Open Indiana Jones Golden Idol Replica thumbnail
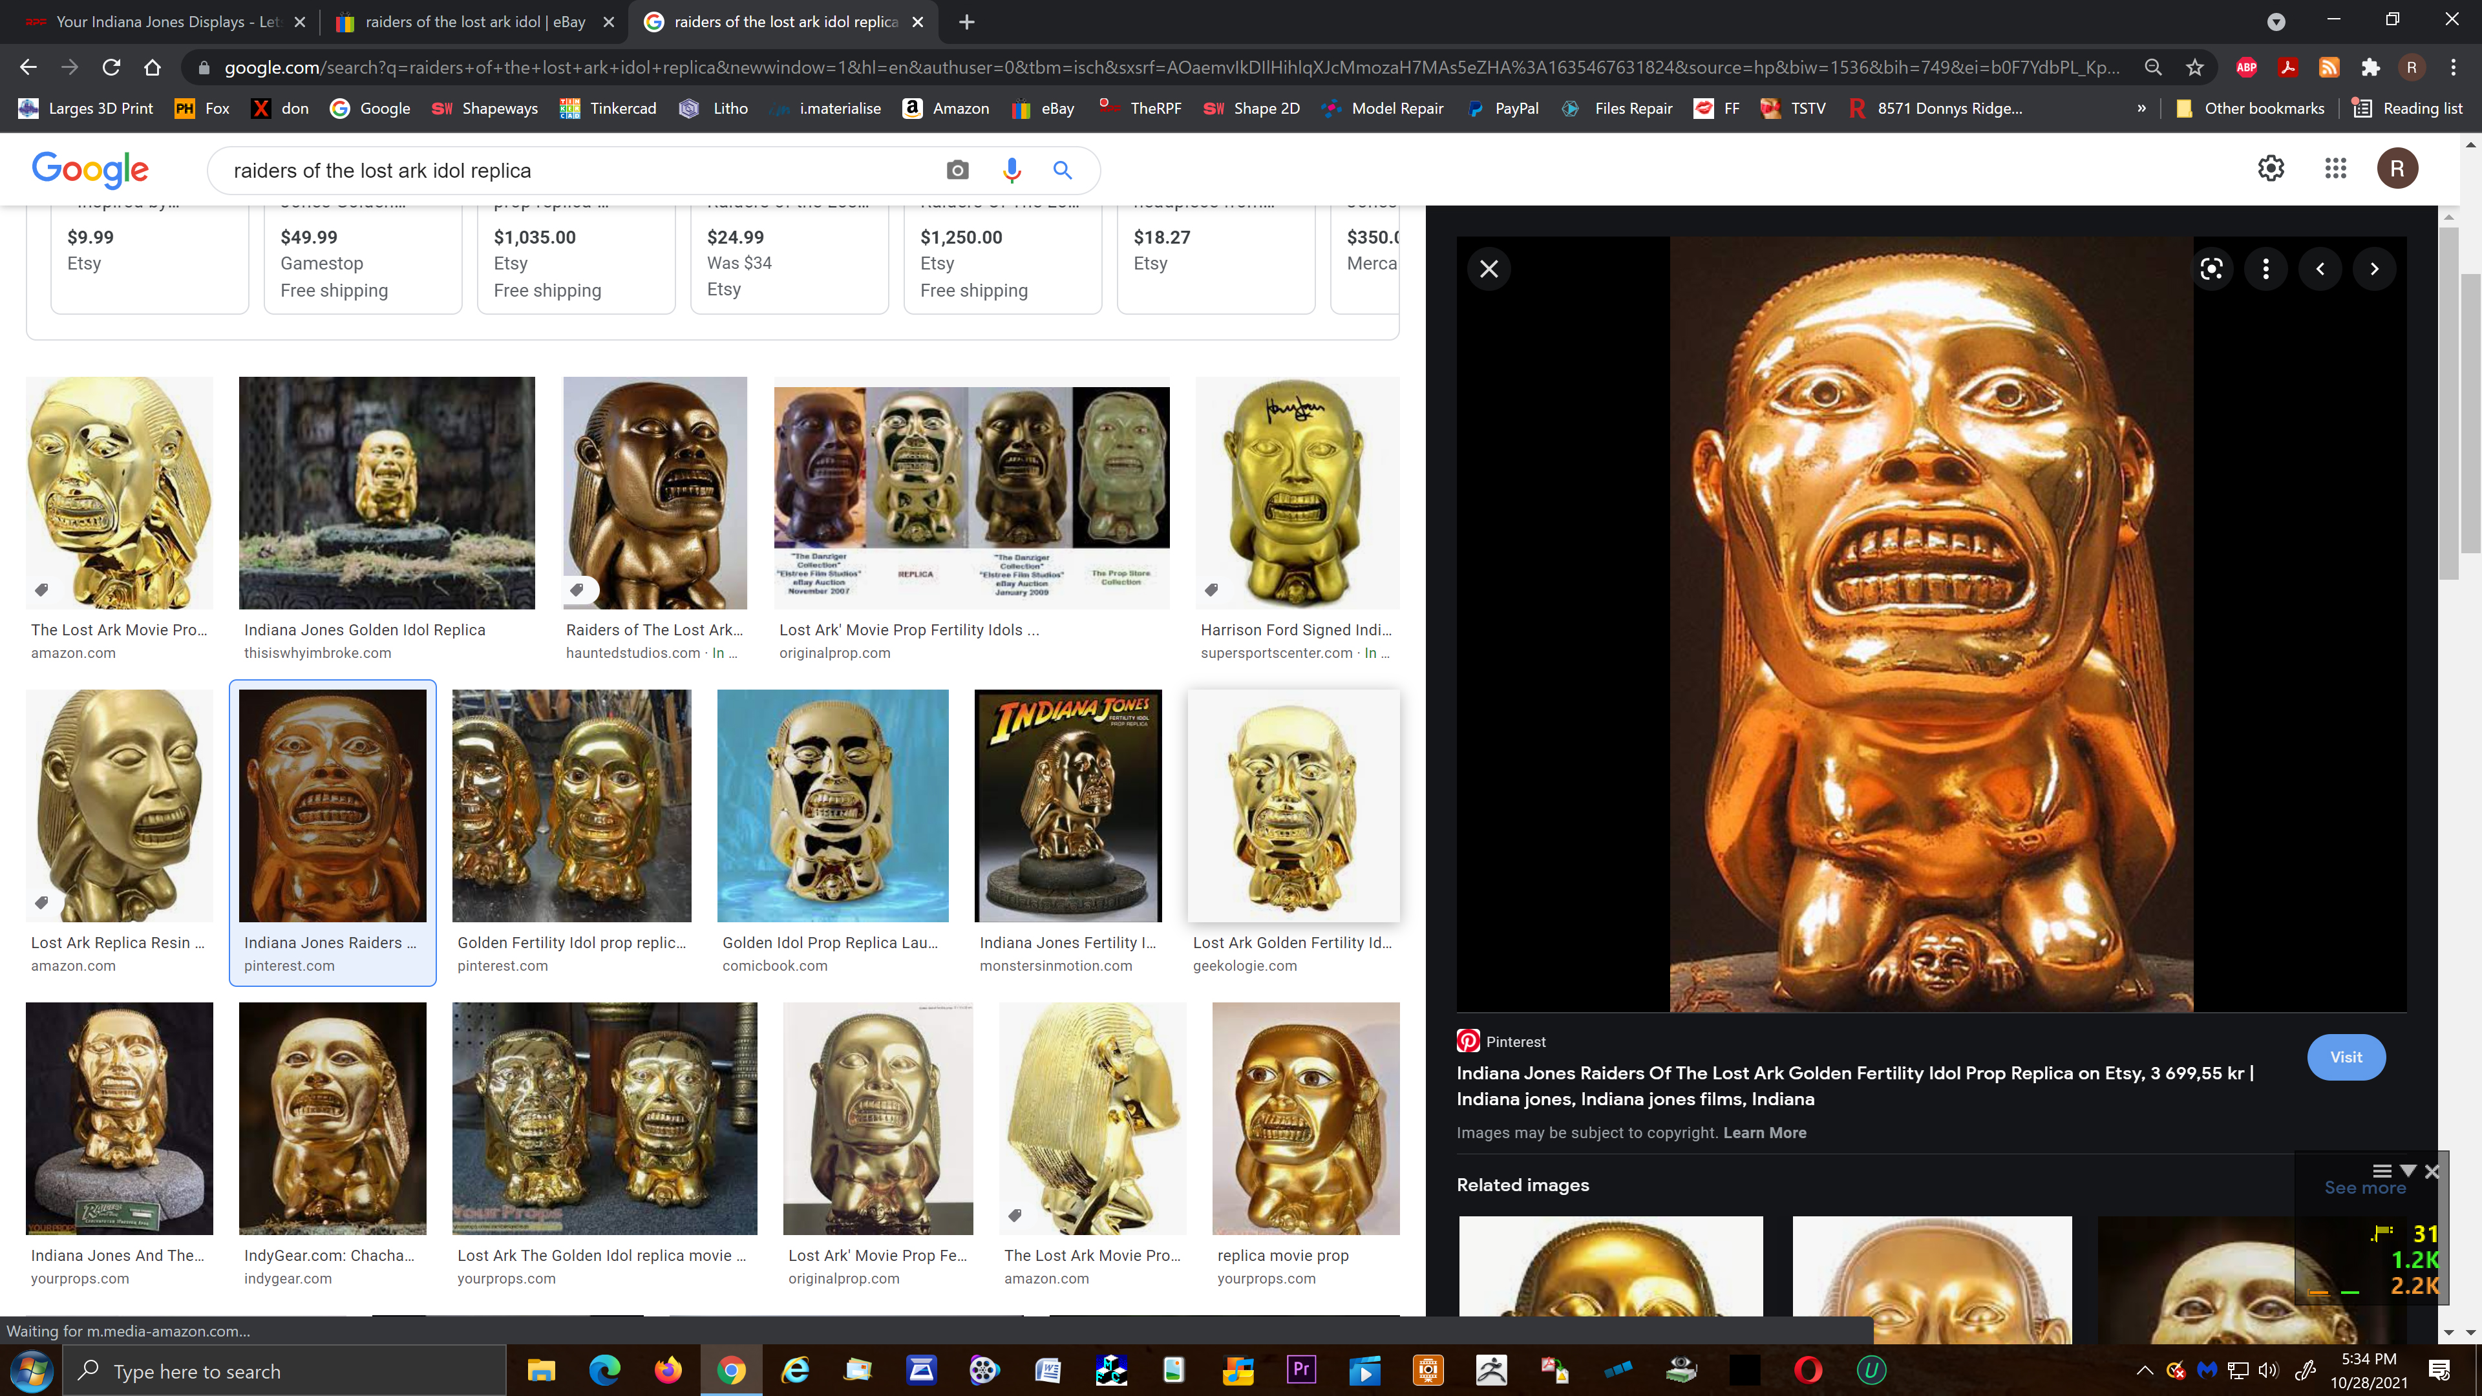 point(387,492)
